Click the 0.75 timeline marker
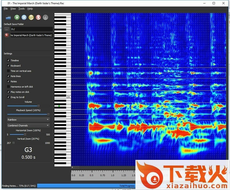Screen dimensions: 230x190 pos(103,175)
